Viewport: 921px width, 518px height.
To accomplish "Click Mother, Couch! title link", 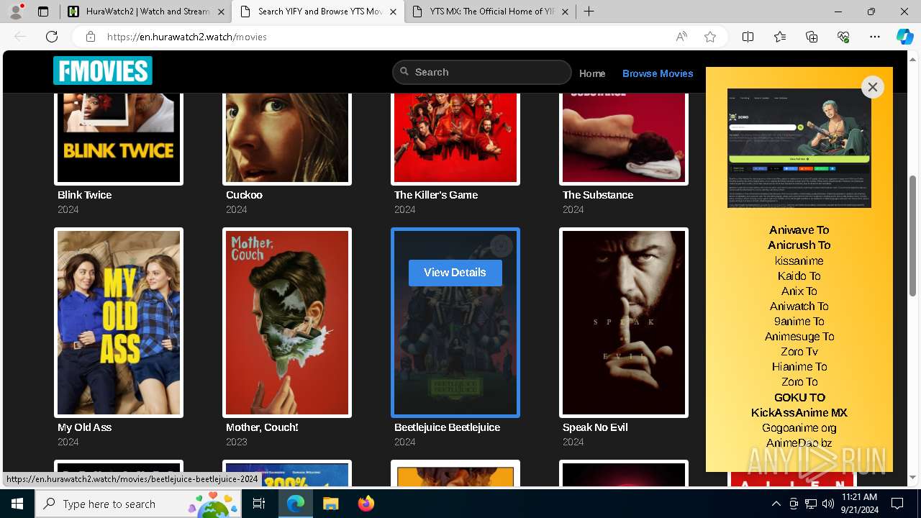I will point(262,427).
